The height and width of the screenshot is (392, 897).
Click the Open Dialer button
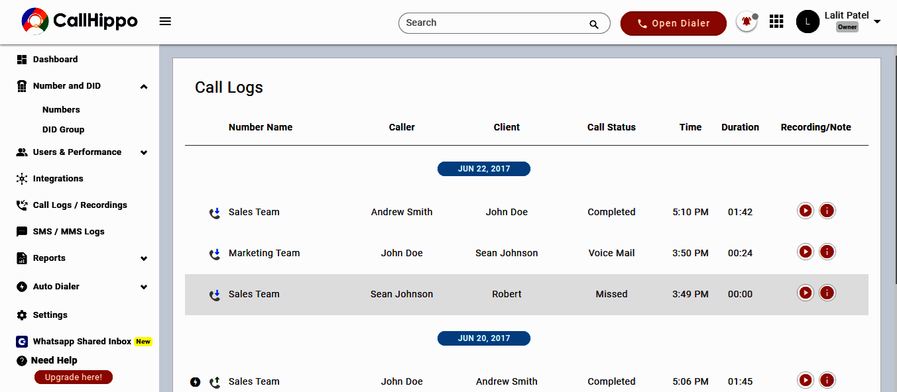point(673,23)
